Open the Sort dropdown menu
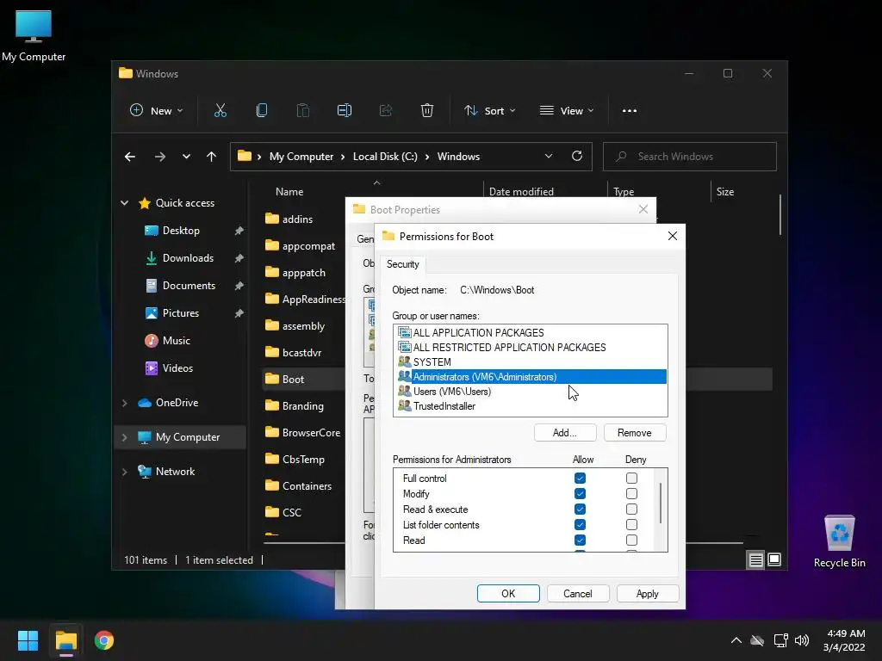The image size is (882, 661). pos(489,111)
